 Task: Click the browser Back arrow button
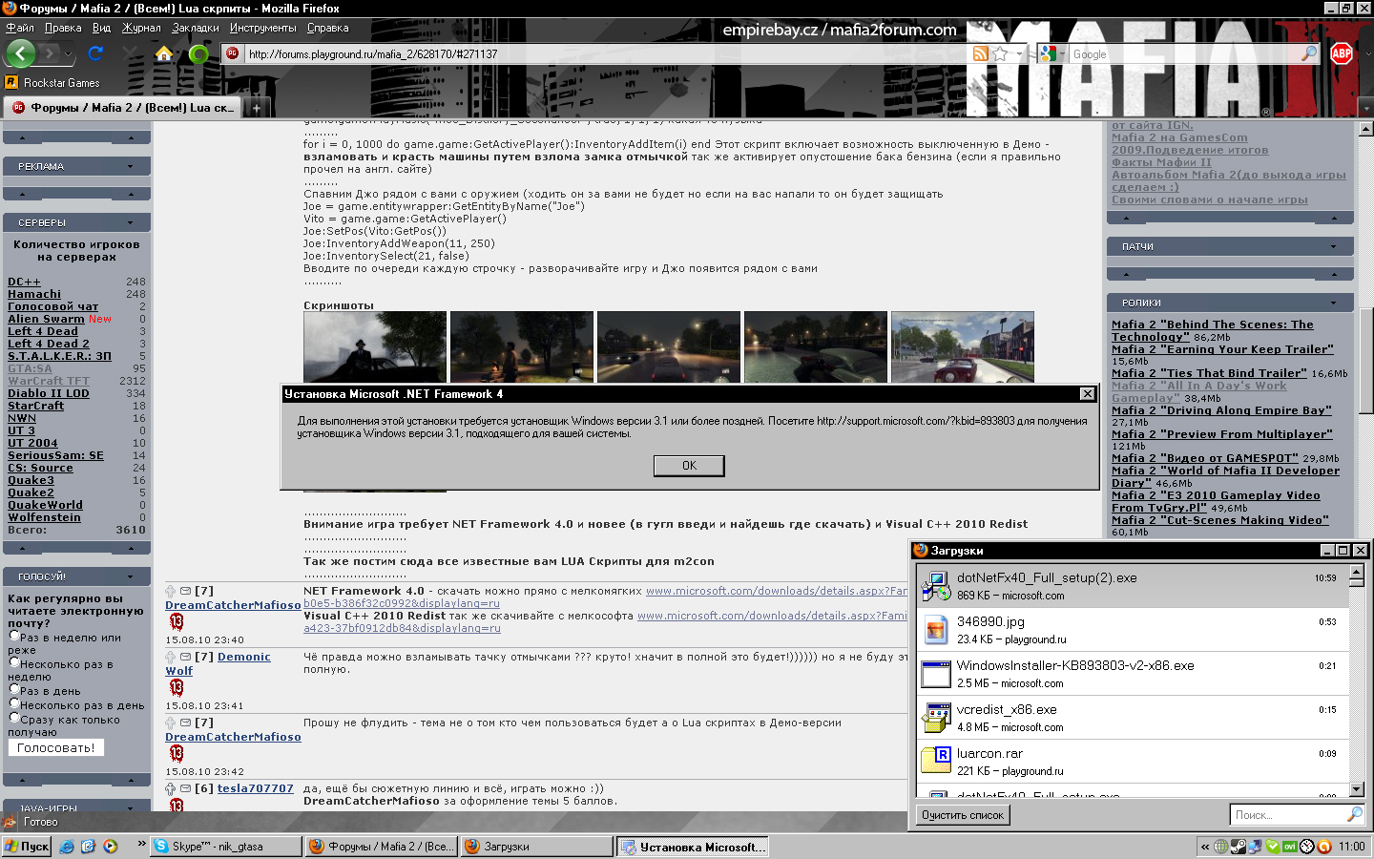coord(20,53)
